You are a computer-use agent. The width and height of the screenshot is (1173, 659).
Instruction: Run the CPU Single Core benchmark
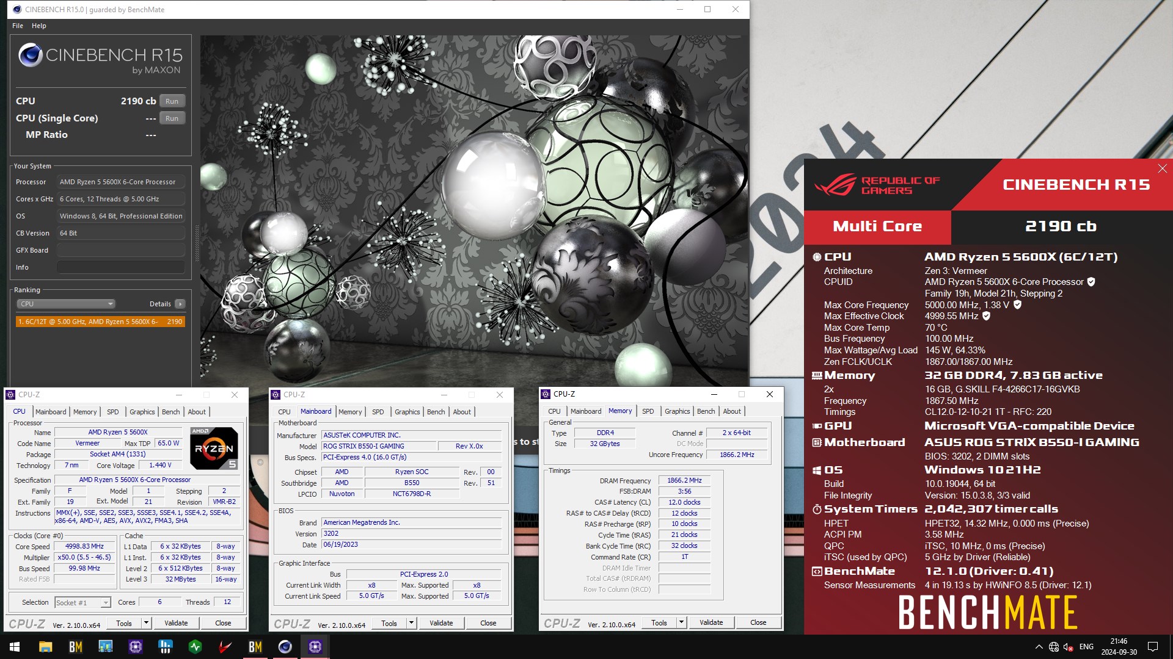coord(172,118)
